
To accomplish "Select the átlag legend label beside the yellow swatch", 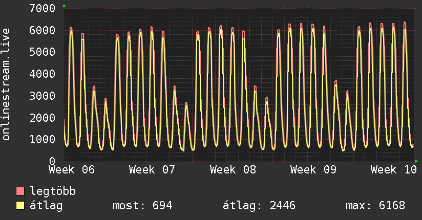I will click(46, 206).
